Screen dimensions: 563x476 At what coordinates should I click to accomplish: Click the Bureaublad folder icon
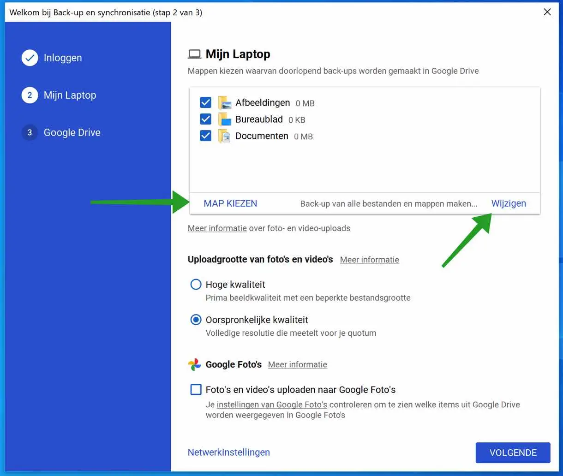tap(224, 119)
